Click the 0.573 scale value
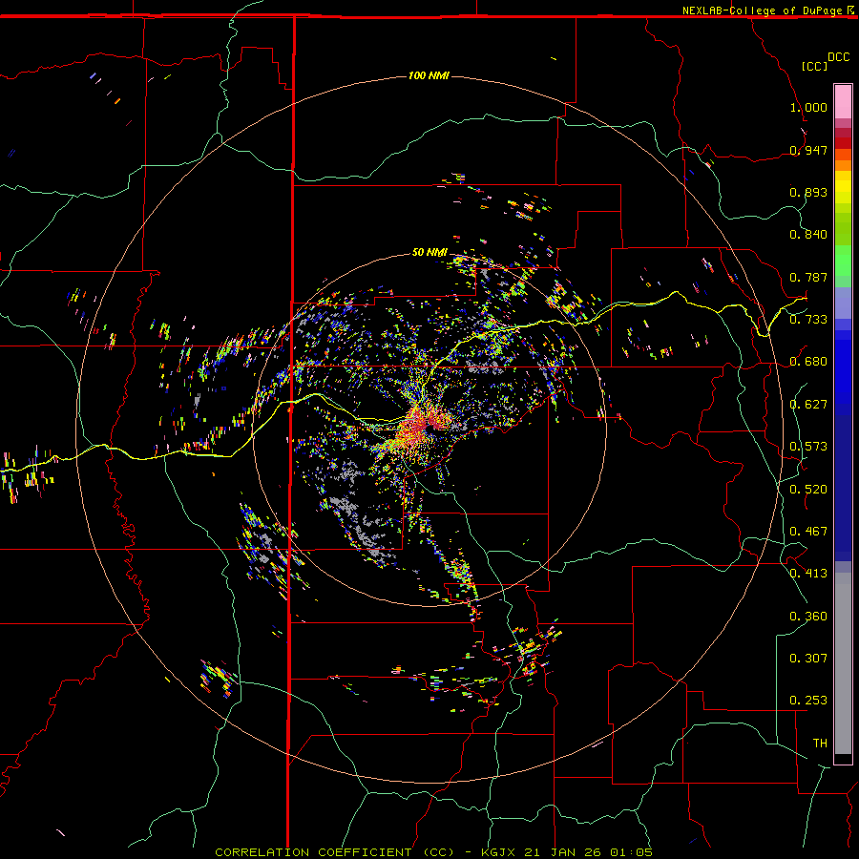The height and width of the screenshot is (859, 859). coord(808,446)
